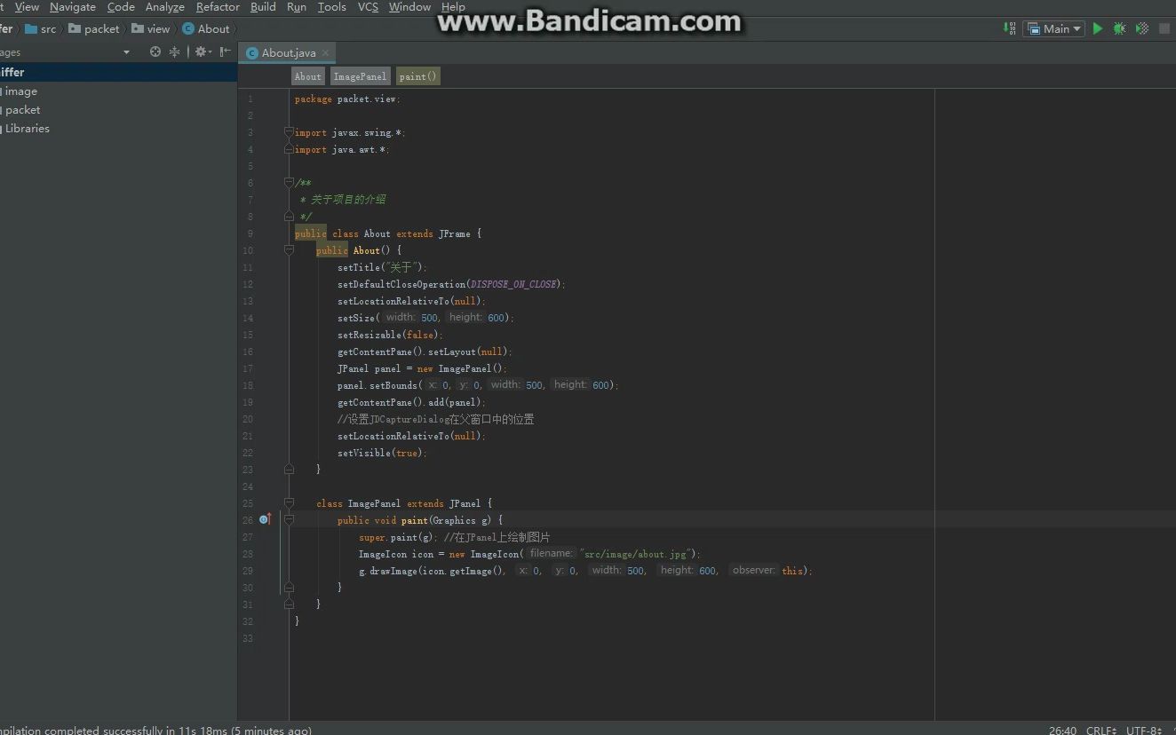Open the VCS menu
The image size is (1176, 735).
point(368,7)
